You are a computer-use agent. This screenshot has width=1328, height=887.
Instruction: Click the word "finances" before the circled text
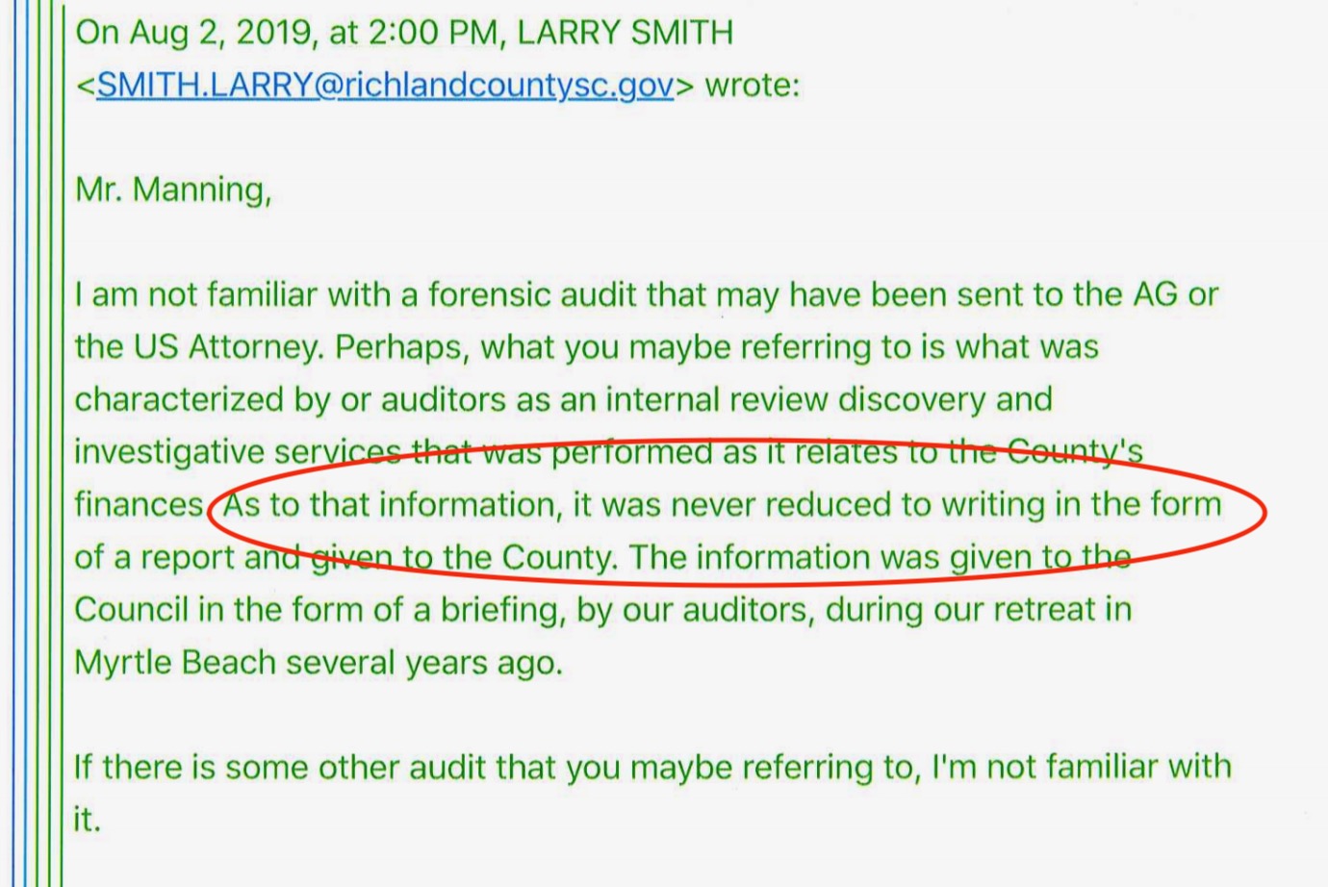click(x=139, y=504)
